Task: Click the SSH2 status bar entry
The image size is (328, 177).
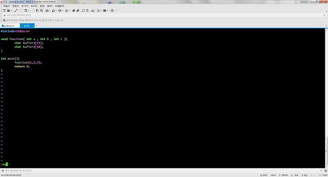Action: click(264, 175)
